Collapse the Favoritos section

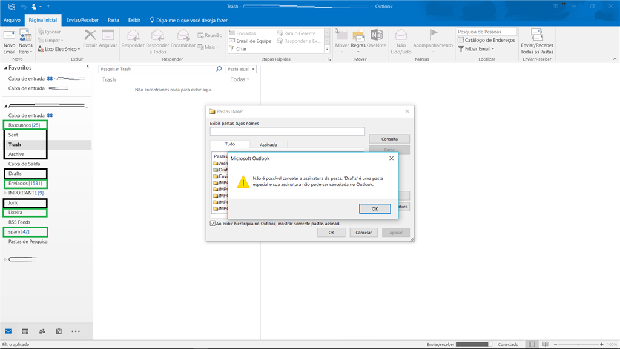pos(5,68)
